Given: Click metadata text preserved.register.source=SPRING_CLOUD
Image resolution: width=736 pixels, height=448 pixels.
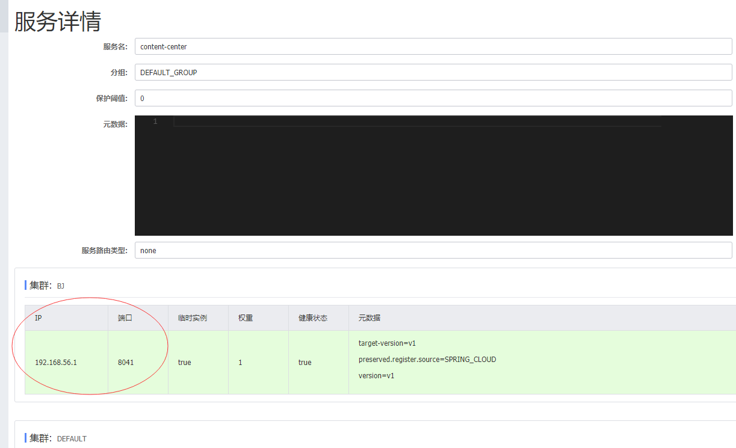Looking at the screenshot, I should tap(427, 360).
